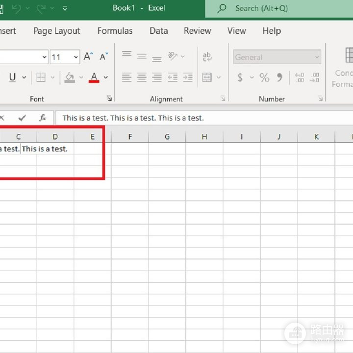Click inside the formula bar text
353x353 pixels.
click(x=133, y=118)
